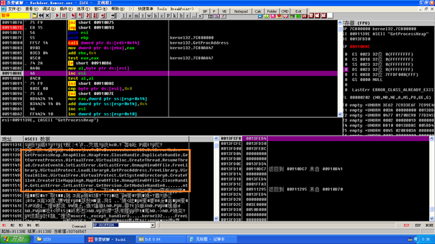Open the BreakPoint-> menu
This screenshot has width=435, height=244.
click(182, 9)
